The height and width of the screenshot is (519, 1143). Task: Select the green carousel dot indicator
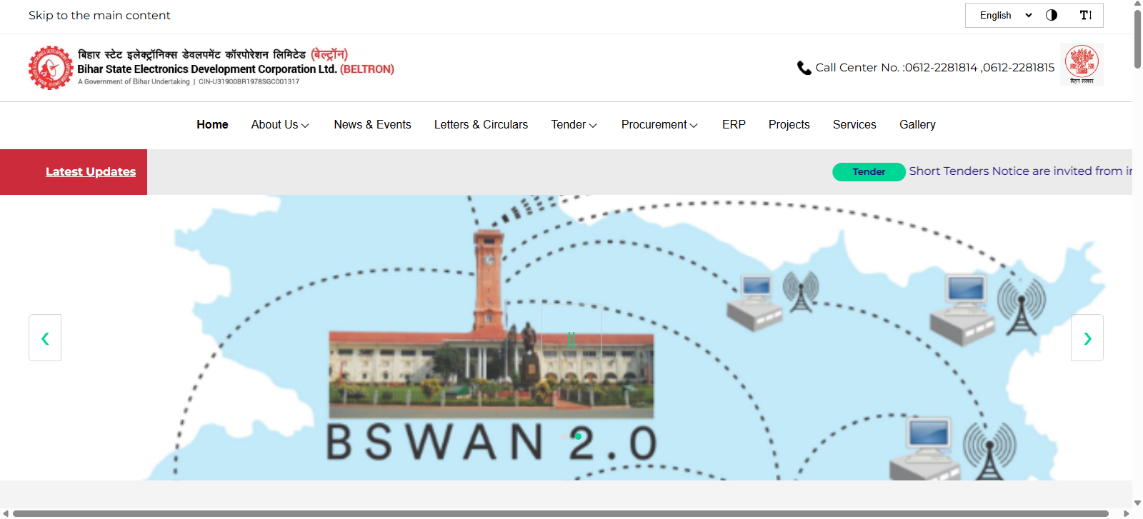pos(578,436)
